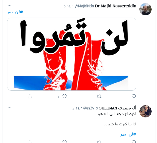Open the @MajidNdn handle link
157x143 pixels.
click(x=84, y=6)
